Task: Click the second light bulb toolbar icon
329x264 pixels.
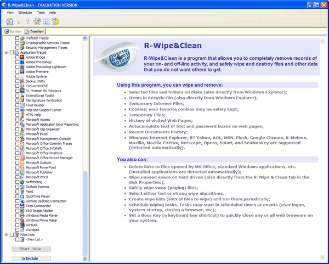Action: [28, 21]
